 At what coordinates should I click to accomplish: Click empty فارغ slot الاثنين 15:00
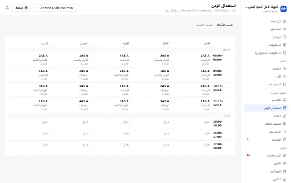[x=207, y=122]
